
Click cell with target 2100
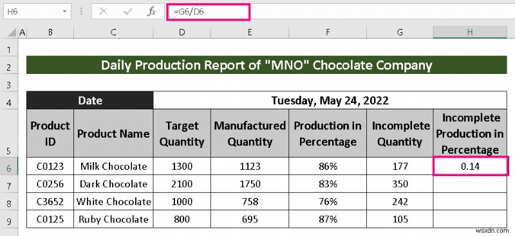[182, 184]
